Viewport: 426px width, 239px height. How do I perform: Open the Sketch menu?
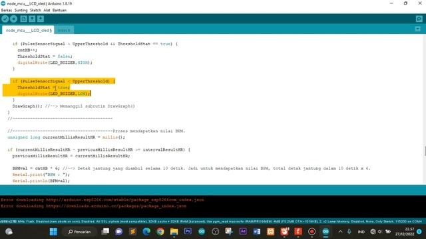[35, 10]
